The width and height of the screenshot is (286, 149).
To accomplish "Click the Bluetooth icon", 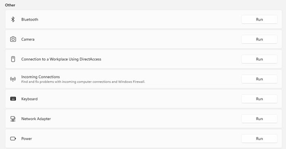I will pos(13,19).
